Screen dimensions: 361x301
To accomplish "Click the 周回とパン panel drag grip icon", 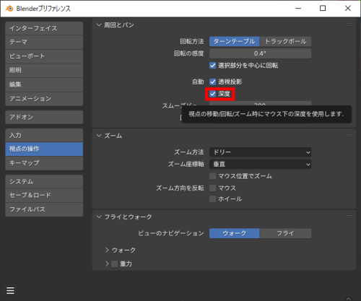I will [x=349, y=25].
